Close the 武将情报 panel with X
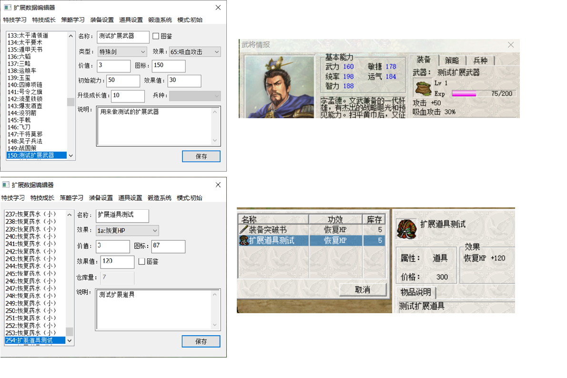567x378 pixels. (511, 45)
